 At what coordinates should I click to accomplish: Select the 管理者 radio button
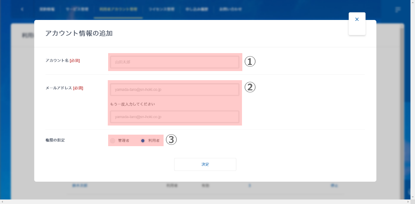(113, 140)
